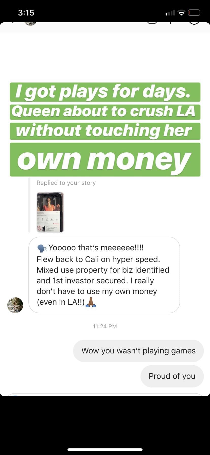The height and width of the screenshot is (455, 210).
Task: Tap the circular info icon in the header
Action: click(194, 23)
